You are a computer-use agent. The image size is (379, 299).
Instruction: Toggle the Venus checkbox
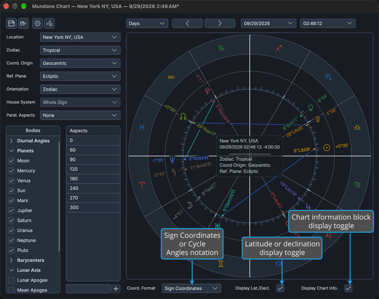[11, 180]
